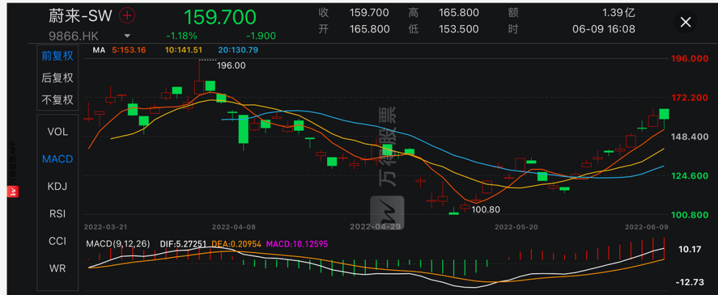Click the 172.200 price axis label
This screenshot has width=718, height=295.
pyautogui.click(x=689, y=98)
